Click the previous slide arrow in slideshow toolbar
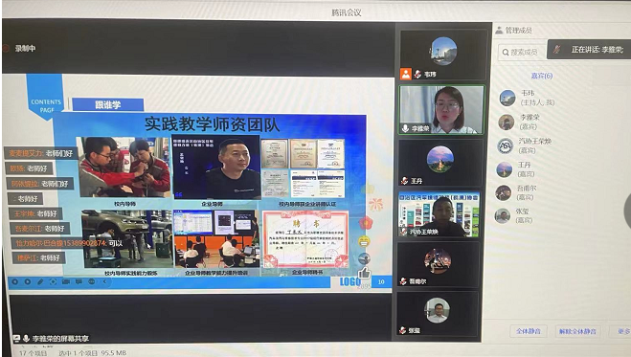This screenshot has height=357, width=631. (15, 281)
